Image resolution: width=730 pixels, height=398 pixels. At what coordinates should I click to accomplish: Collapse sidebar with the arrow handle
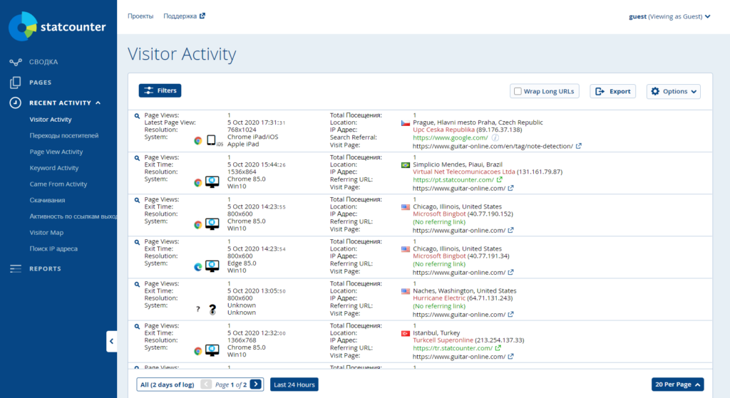tap(112, 341)
